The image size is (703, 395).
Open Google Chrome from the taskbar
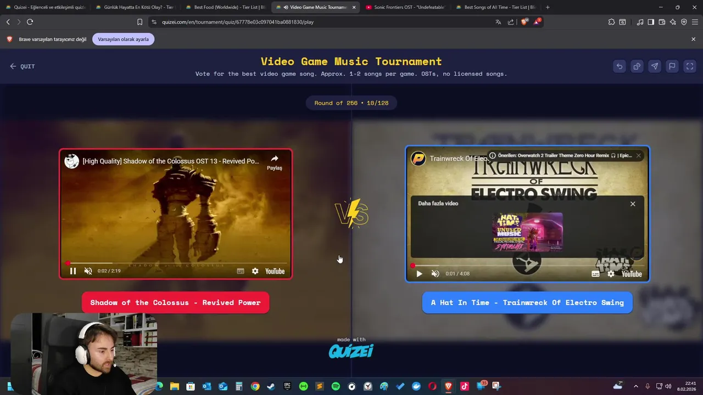click(x=255, y=386)
